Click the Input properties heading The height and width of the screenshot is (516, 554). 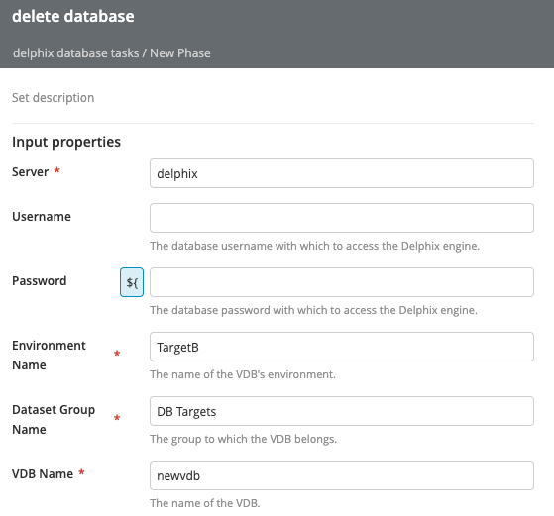[66, 142]
